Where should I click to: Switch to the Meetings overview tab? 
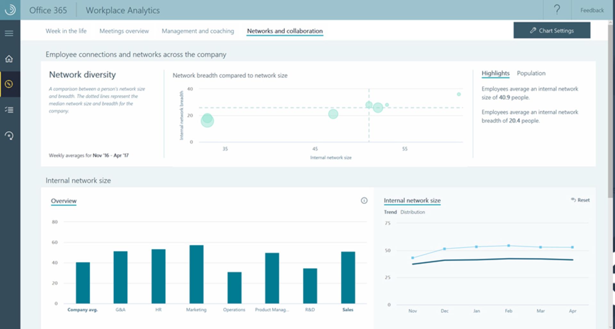point(124,31)
